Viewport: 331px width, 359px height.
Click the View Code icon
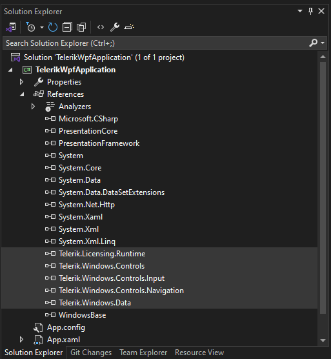101,27
